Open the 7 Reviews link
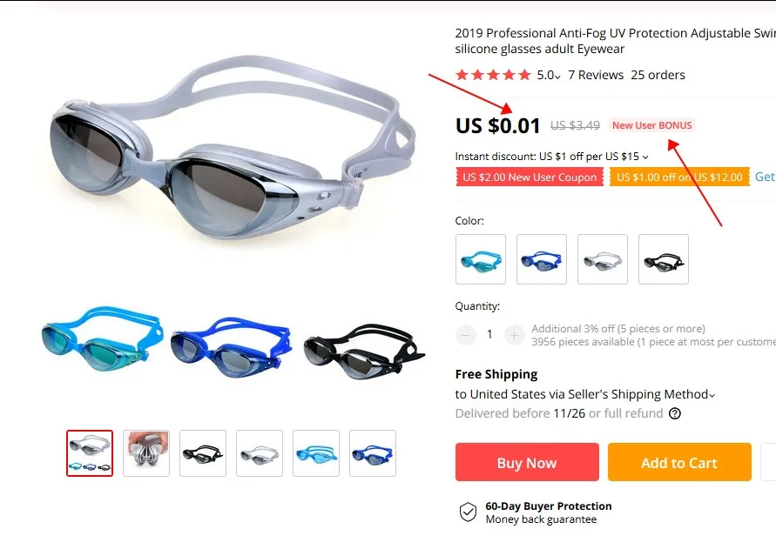776x549 pixels. pos(596,75)
